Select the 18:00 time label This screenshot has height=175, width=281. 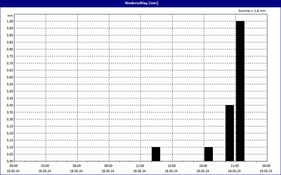coord(203,166)
